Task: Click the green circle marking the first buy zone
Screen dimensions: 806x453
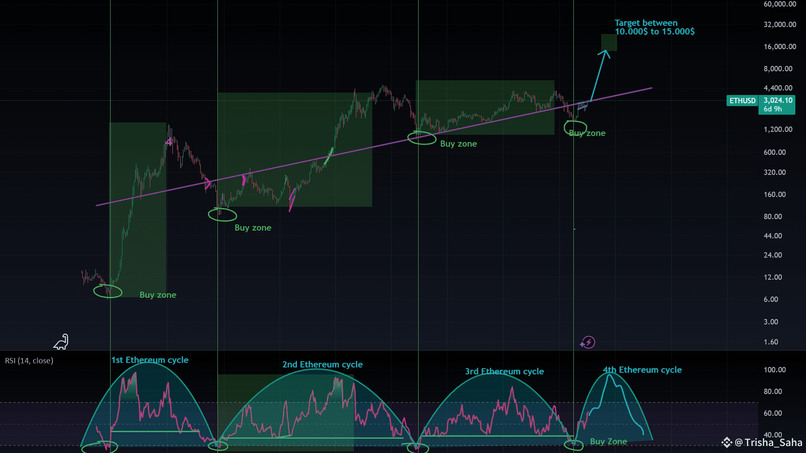Action: coord(108,291)
